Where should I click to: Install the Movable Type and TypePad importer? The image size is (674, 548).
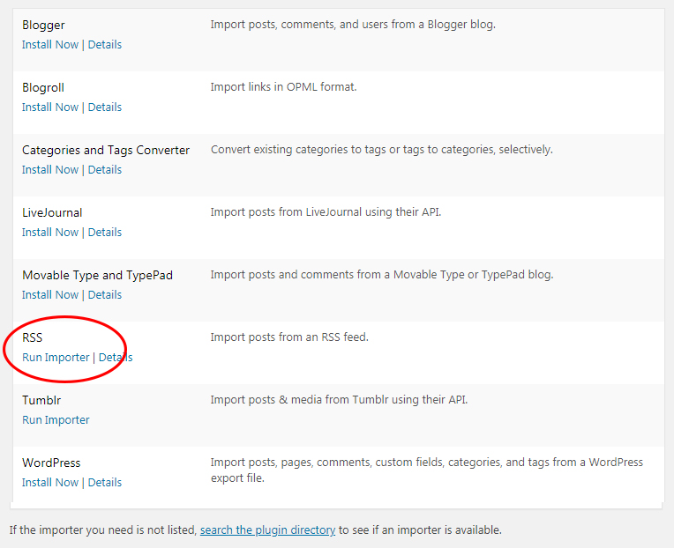(50, 295)
